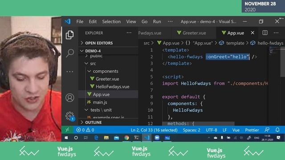Open the Go menu
This screenshot has width=285, height=160.
144,22
